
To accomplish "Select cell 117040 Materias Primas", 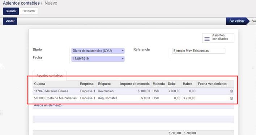I will [x=51, y=91].
